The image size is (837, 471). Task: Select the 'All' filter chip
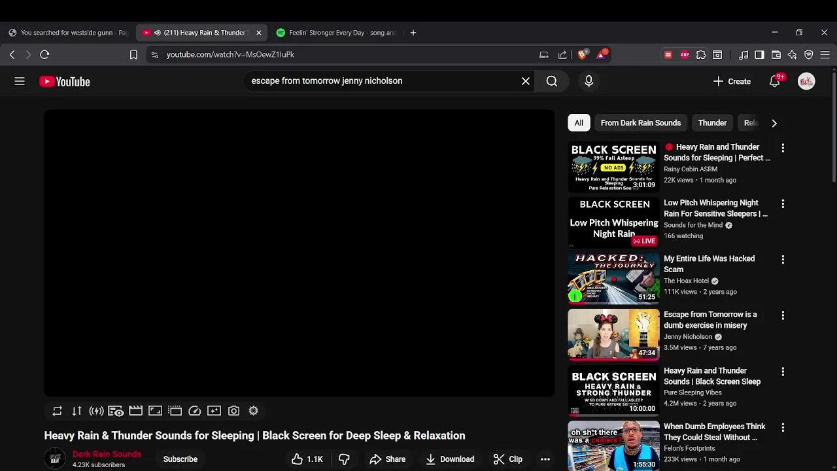click(579, 123)
